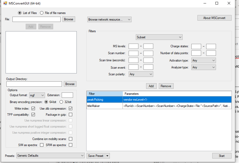Uncheck Use zlib compression checkbox
The width and height of the screenshot is (239, 163).
tap(70, 109)
